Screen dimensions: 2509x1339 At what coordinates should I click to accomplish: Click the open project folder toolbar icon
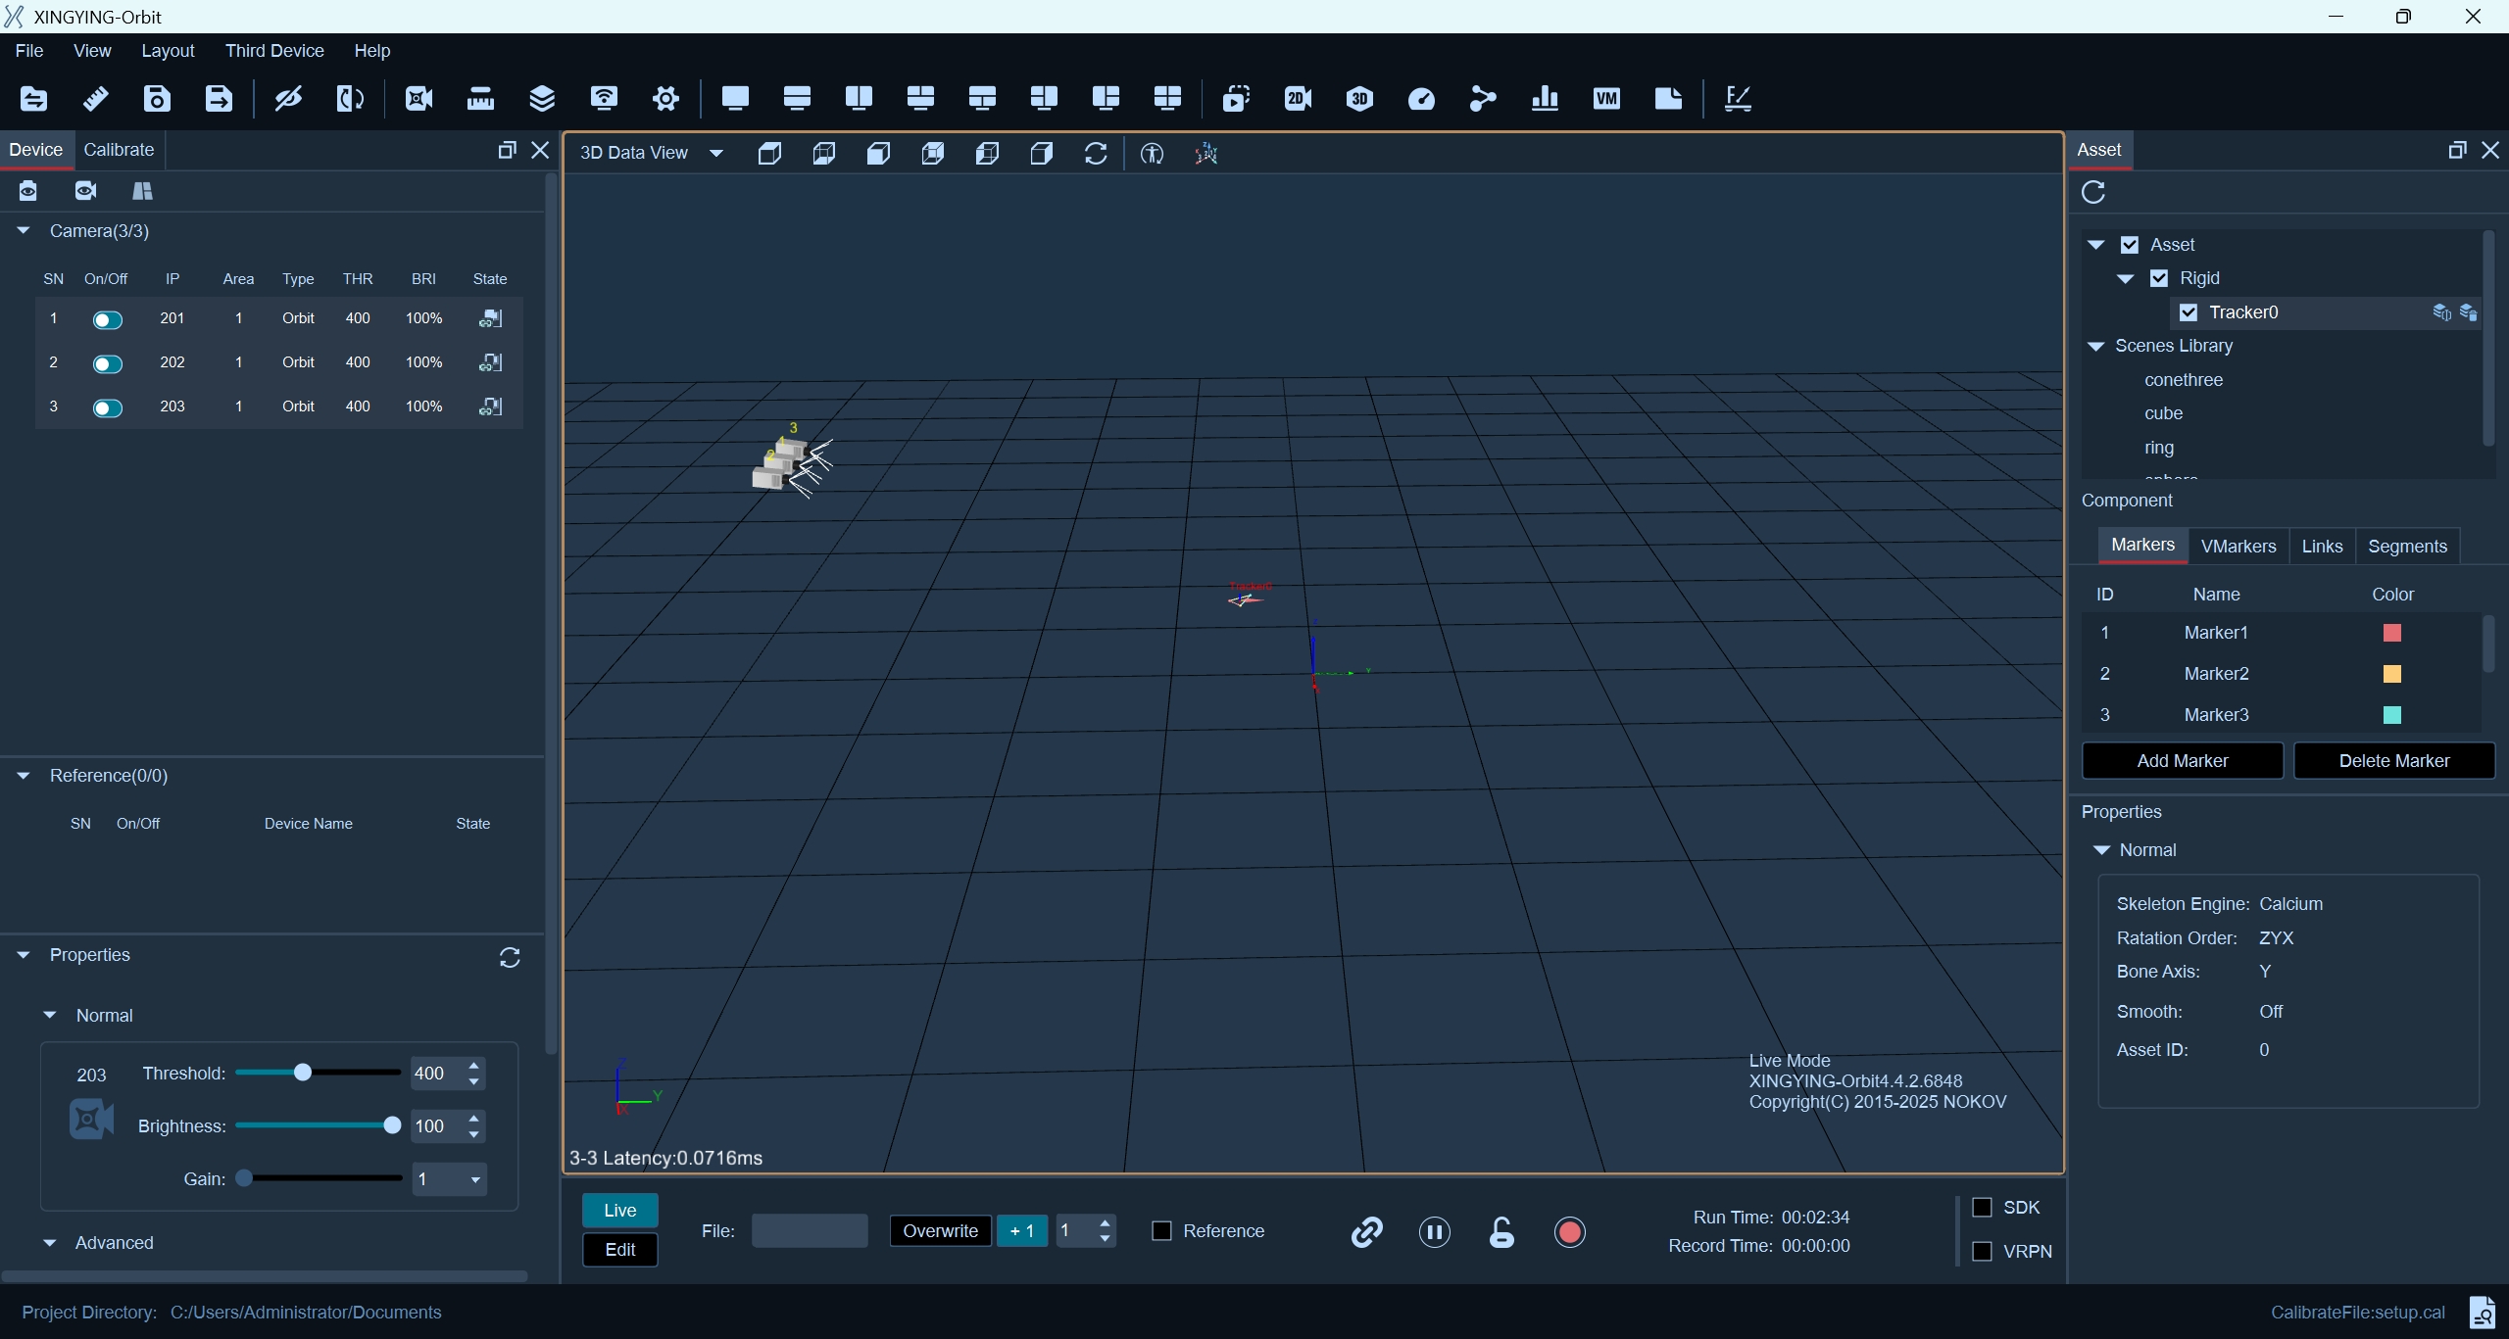(x=33, y=98)
